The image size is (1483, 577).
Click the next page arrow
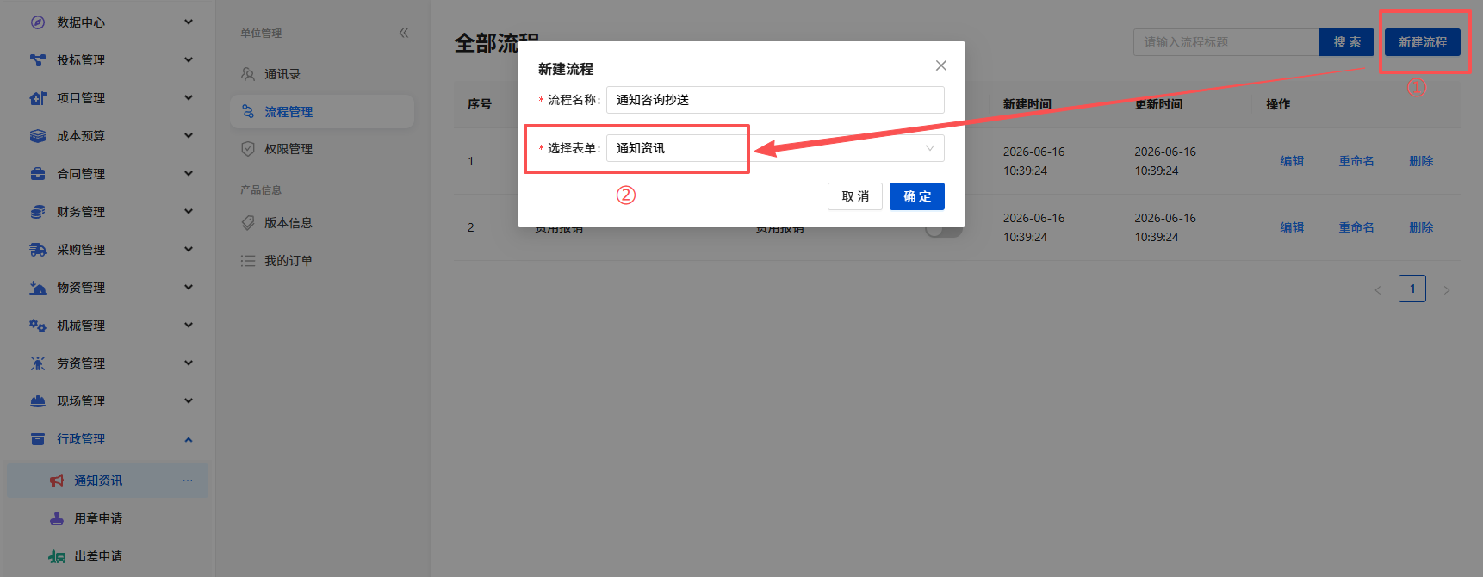pos(1447,290)
